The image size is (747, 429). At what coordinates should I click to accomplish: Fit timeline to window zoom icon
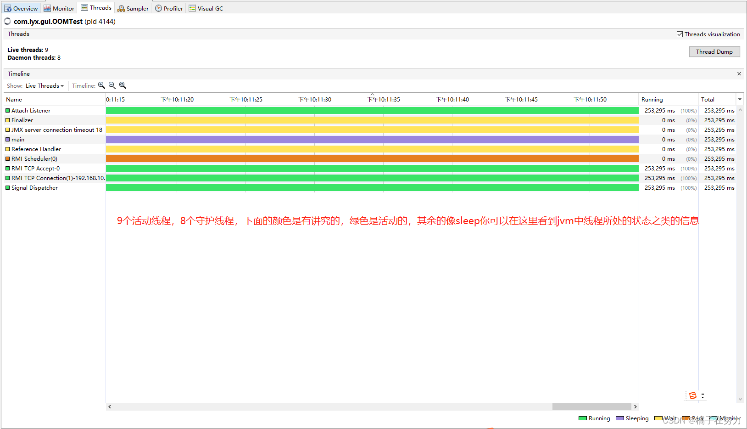click(123, 85)
